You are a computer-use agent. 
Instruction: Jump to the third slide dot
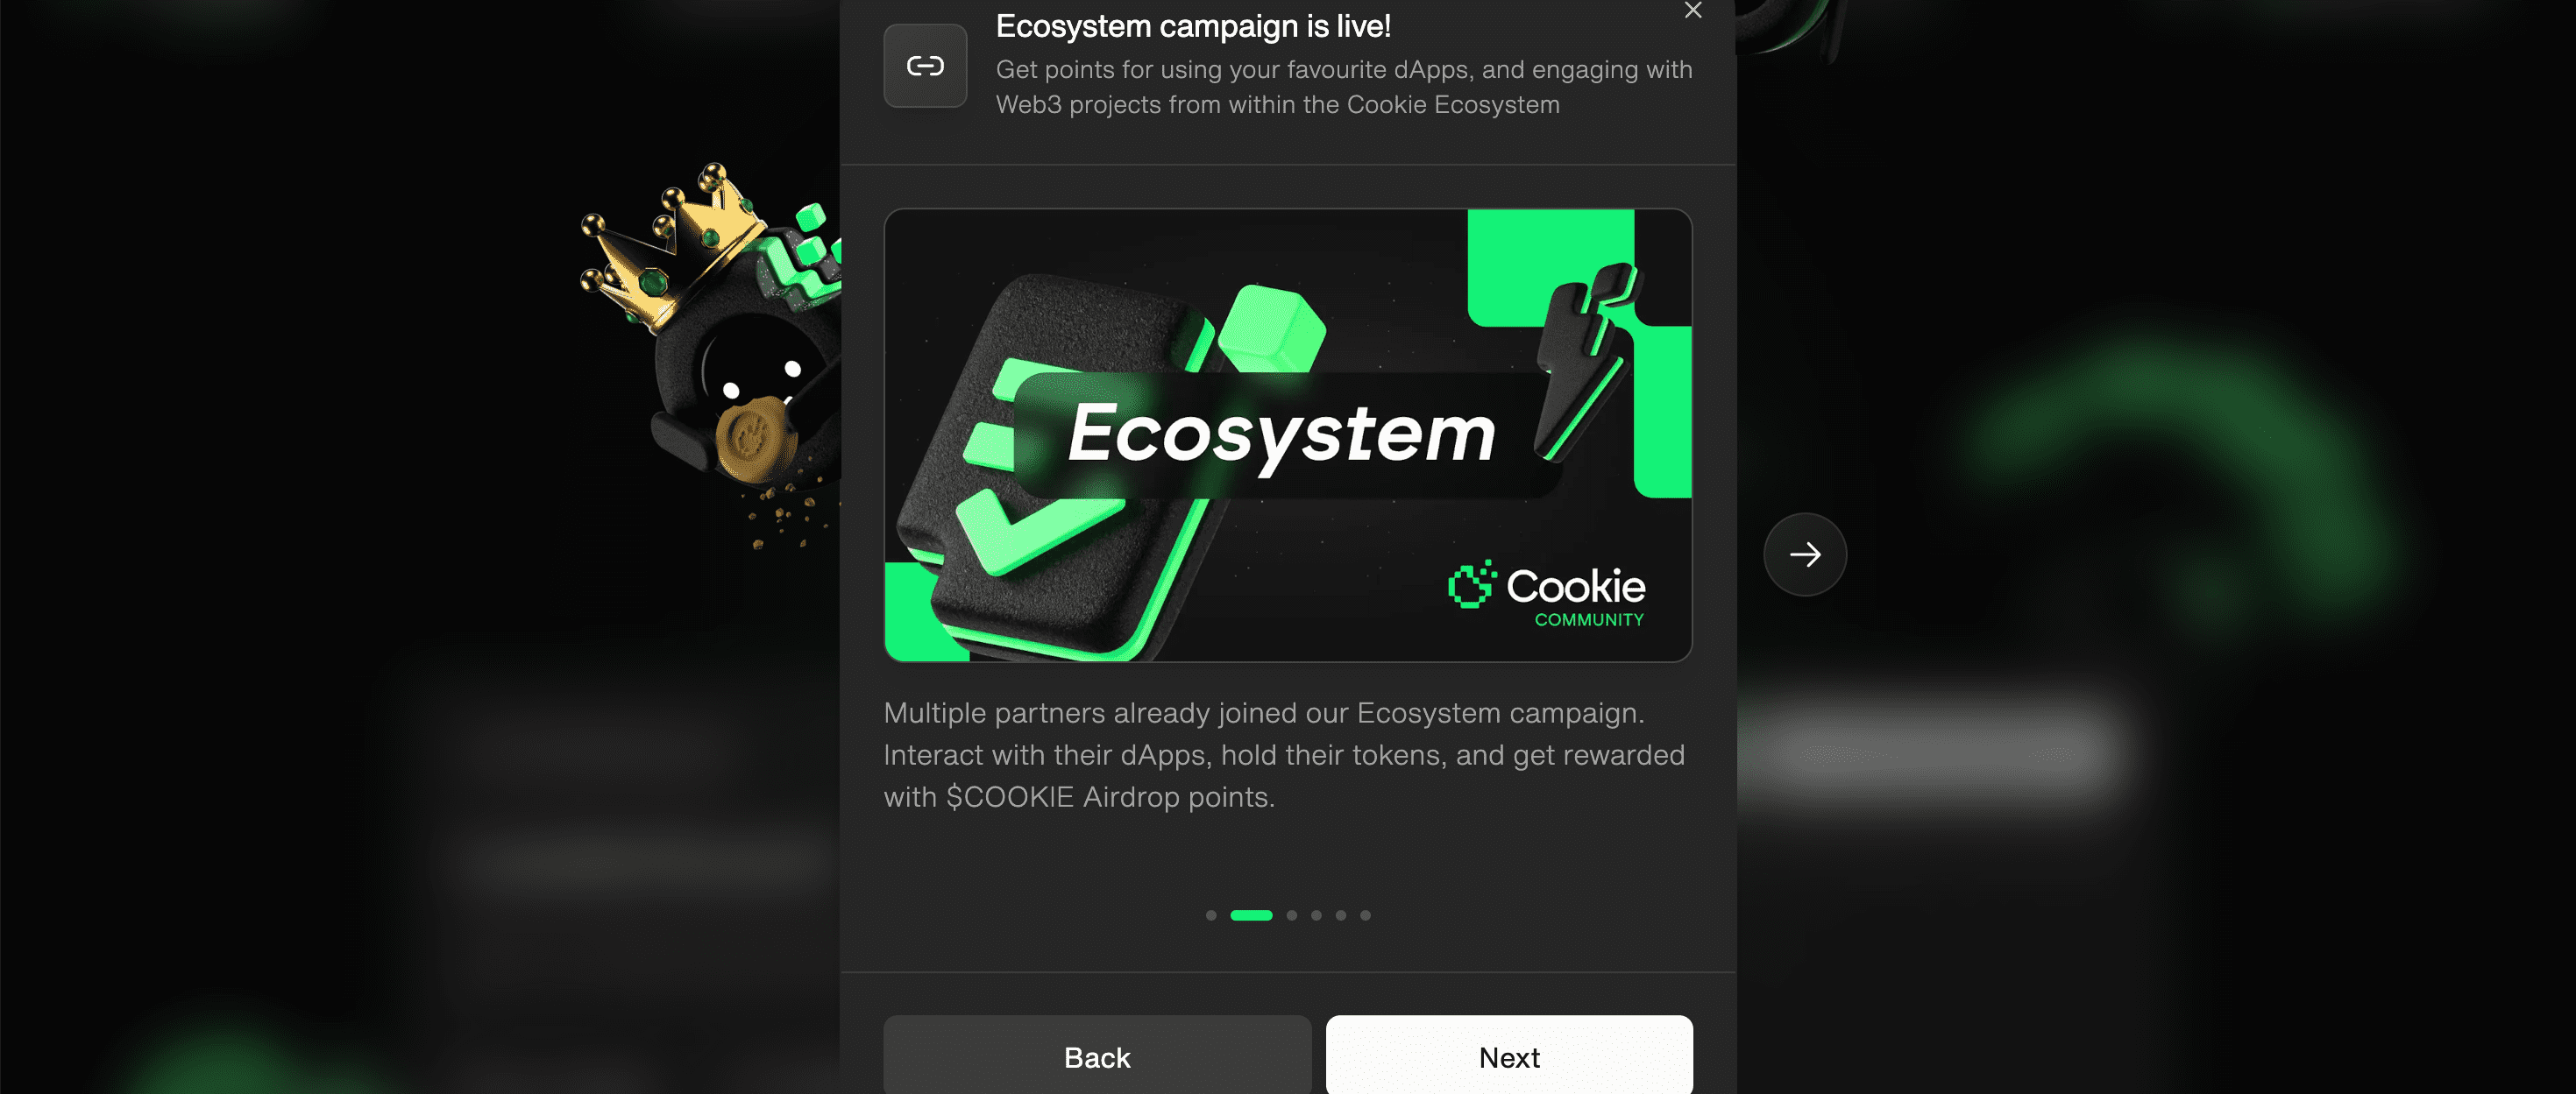[x=1292, y=915]
